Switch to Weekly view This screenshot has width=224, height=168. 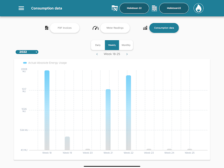coord(112,45)
